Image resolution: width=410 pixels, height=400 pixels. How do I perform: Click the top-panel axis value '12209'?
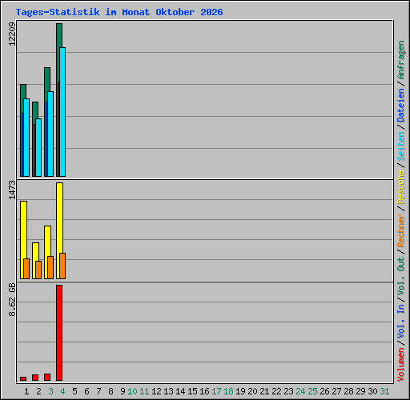click(12, 34)
